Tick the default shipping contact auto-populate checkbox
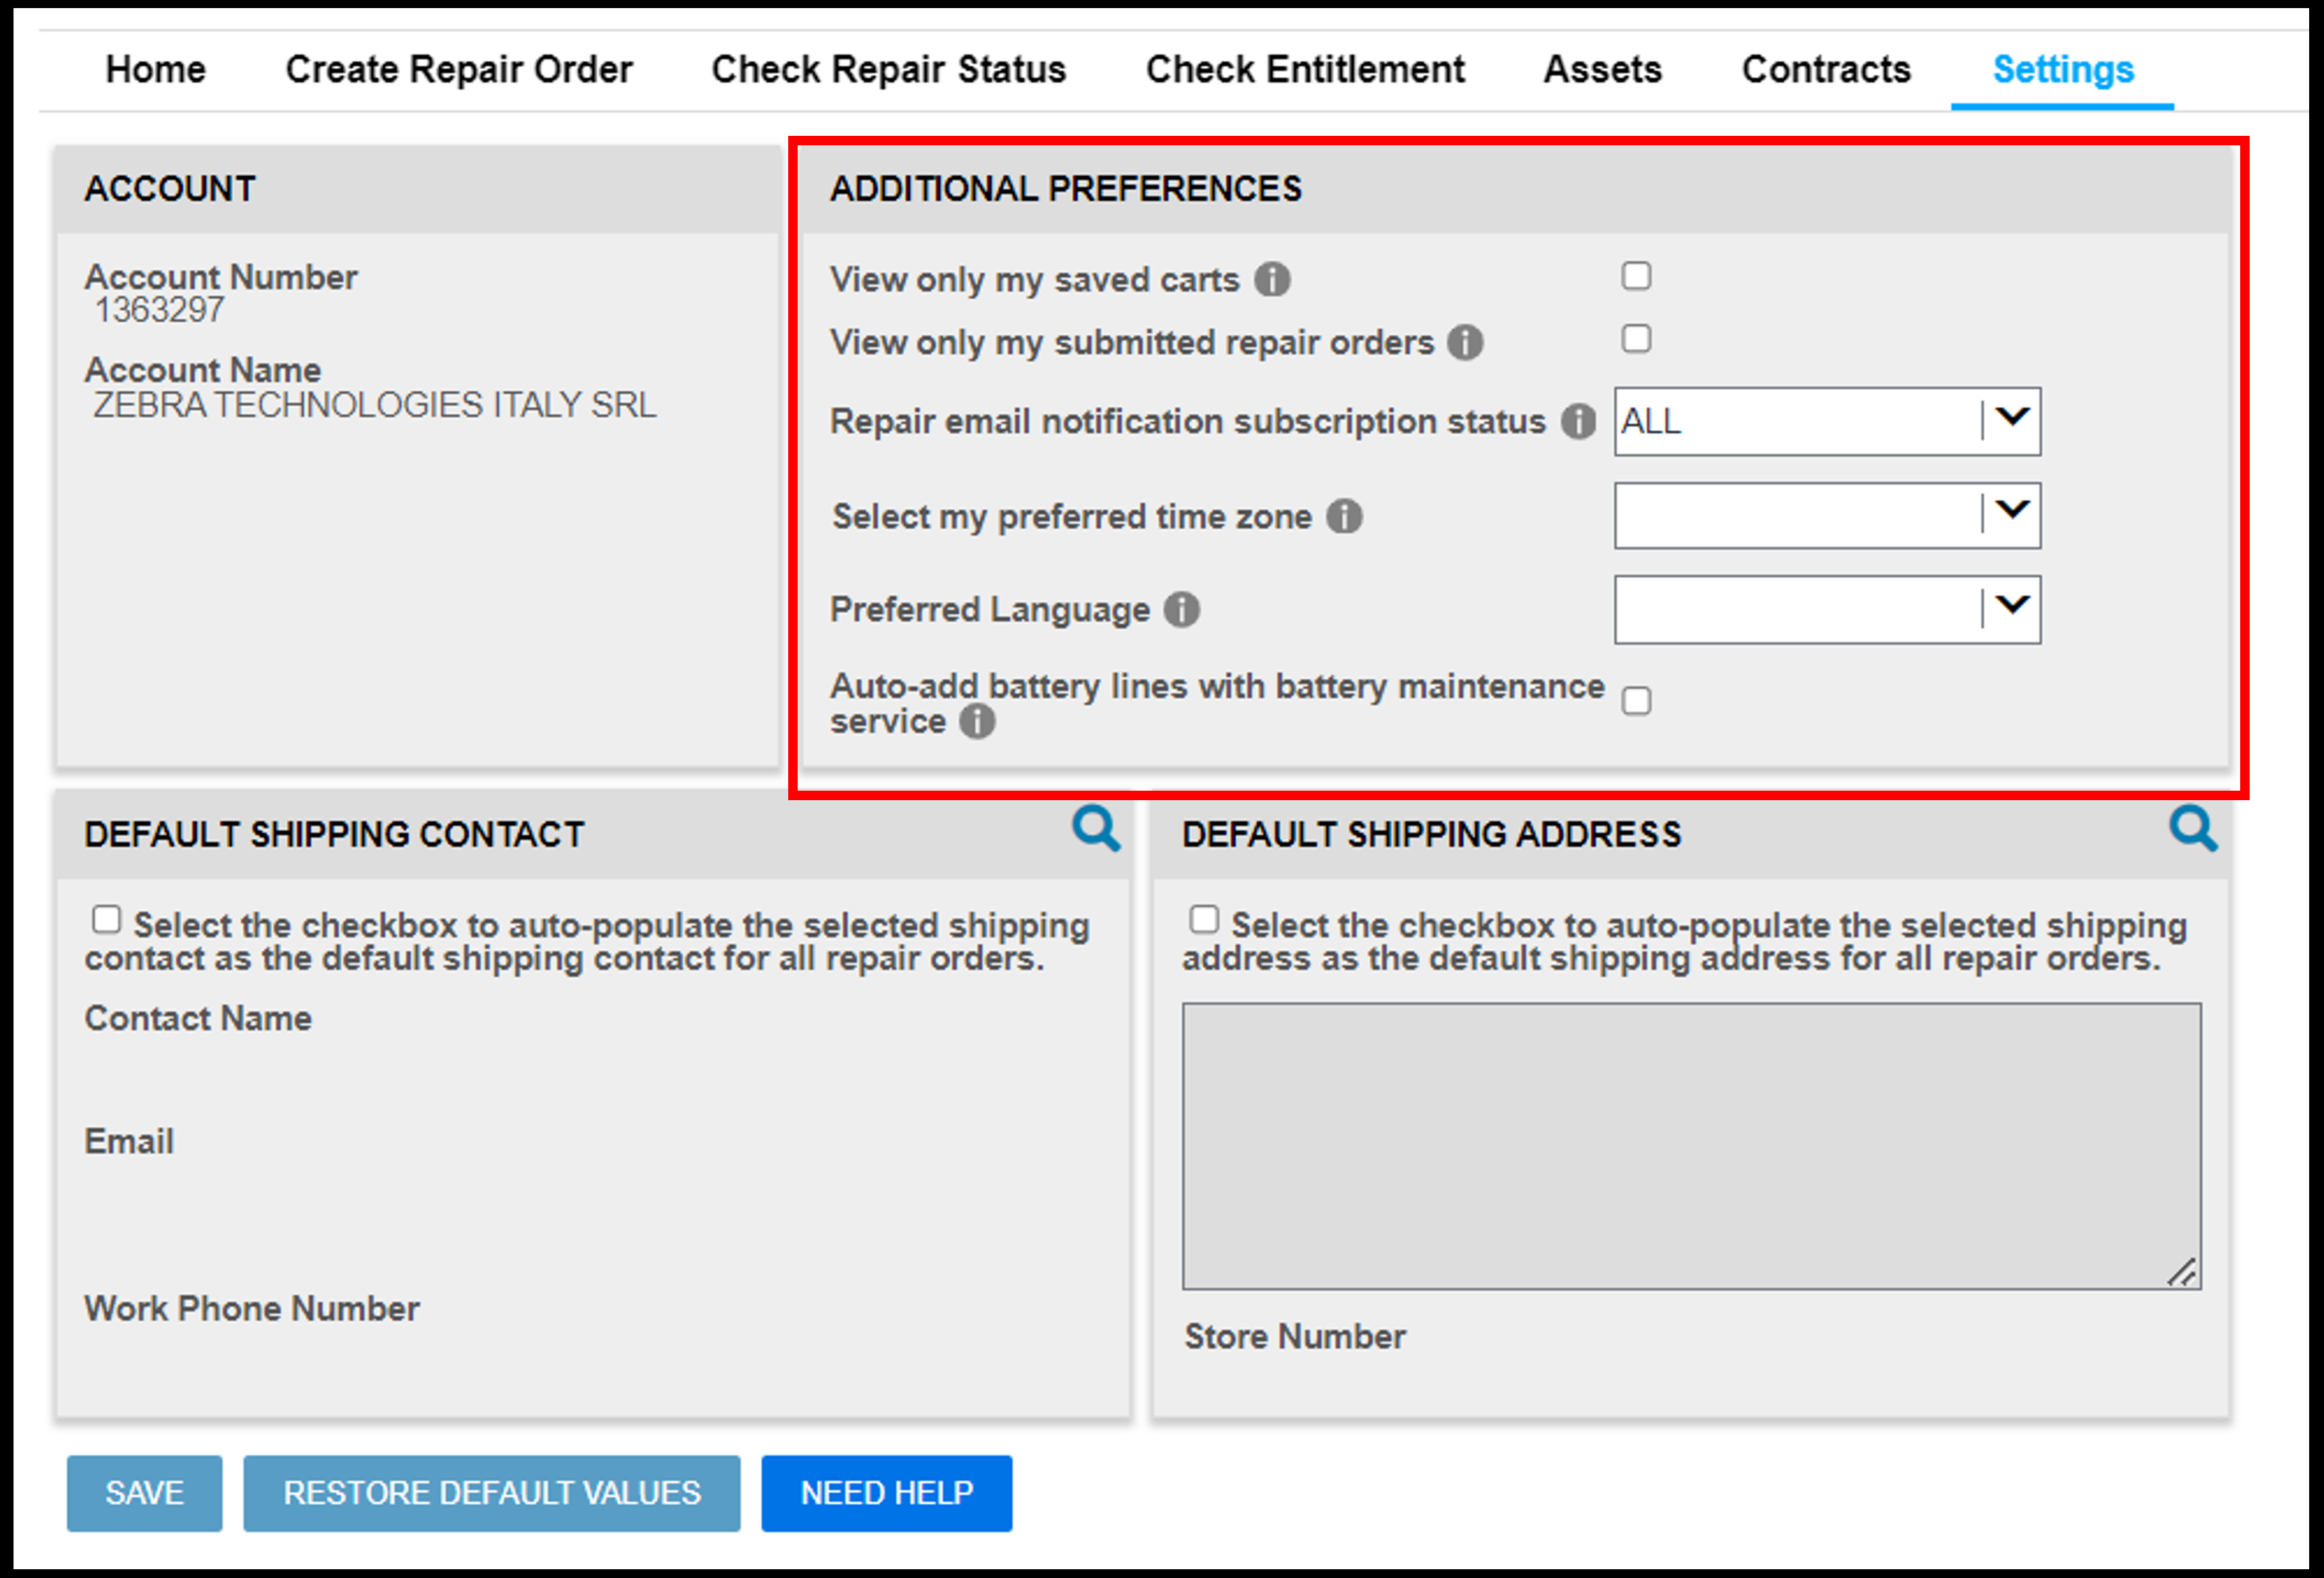 coord(106,919)
